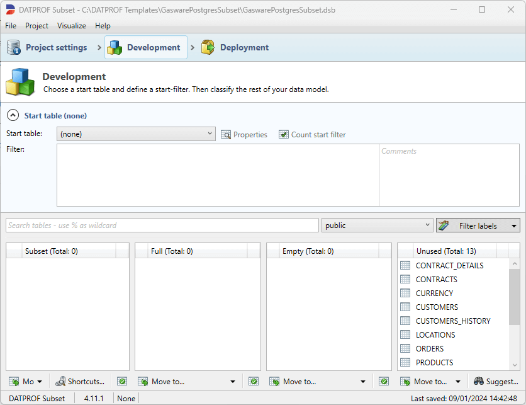
Task: Select the Development step button
Action: click(146, 48)
